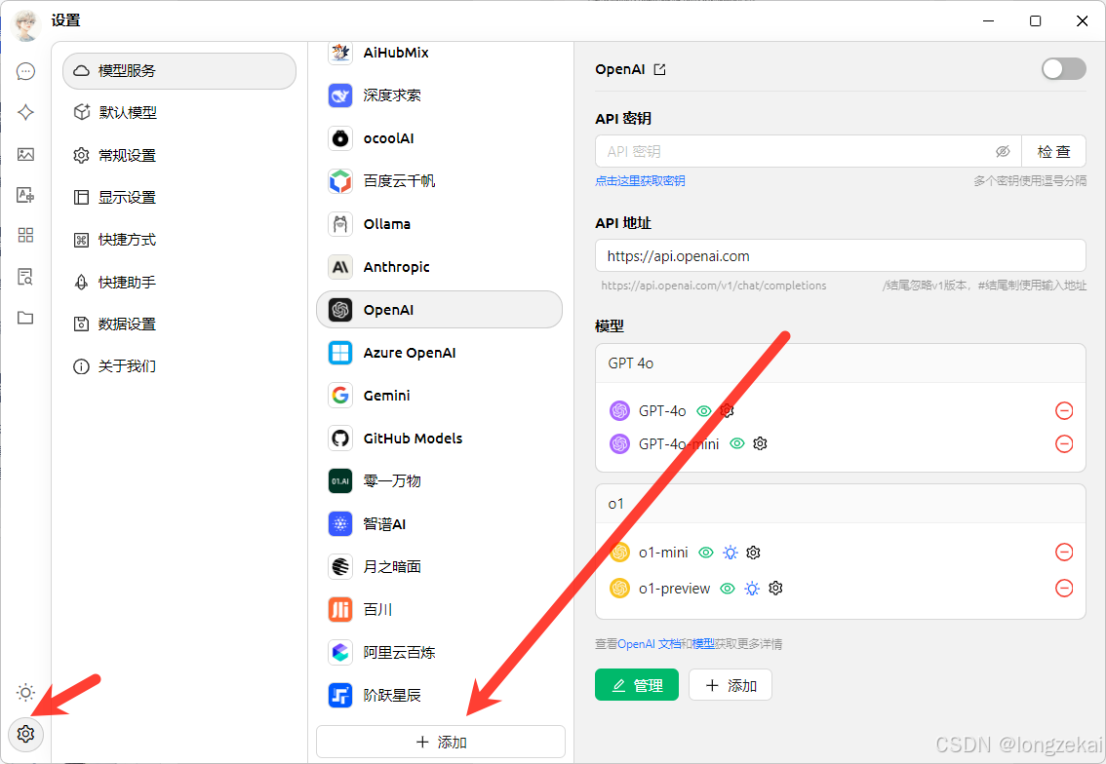The height and width of the screenshot is (764, 1106).
Task: Open the 快捷助手 settings section
Action: coord(179,282)
